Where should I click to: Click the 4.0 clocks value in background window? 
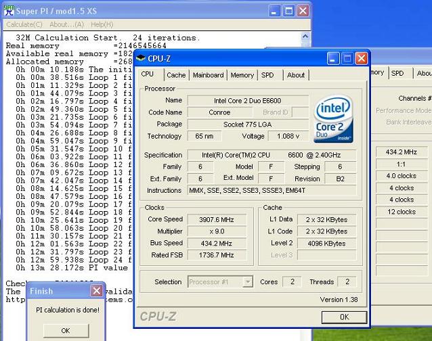point(401,176)
